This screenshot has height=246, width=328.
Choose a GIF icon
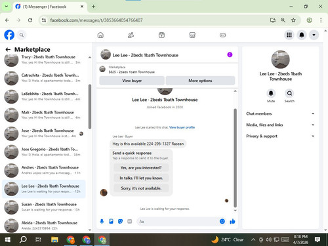coord(130,222)
